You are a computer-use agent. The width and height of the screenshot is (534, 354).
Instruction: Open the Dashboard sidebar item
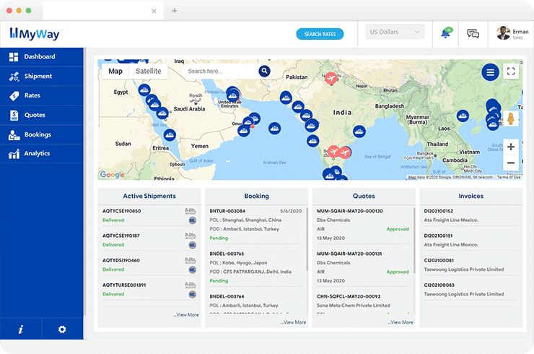click(42, 56)
